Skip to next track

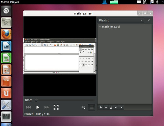coord(47,107)
